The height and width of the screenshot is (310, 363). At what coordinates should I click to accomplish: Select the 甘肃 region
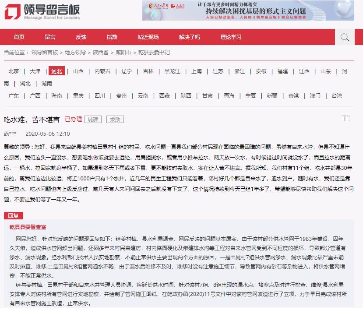tap(208, 95)
